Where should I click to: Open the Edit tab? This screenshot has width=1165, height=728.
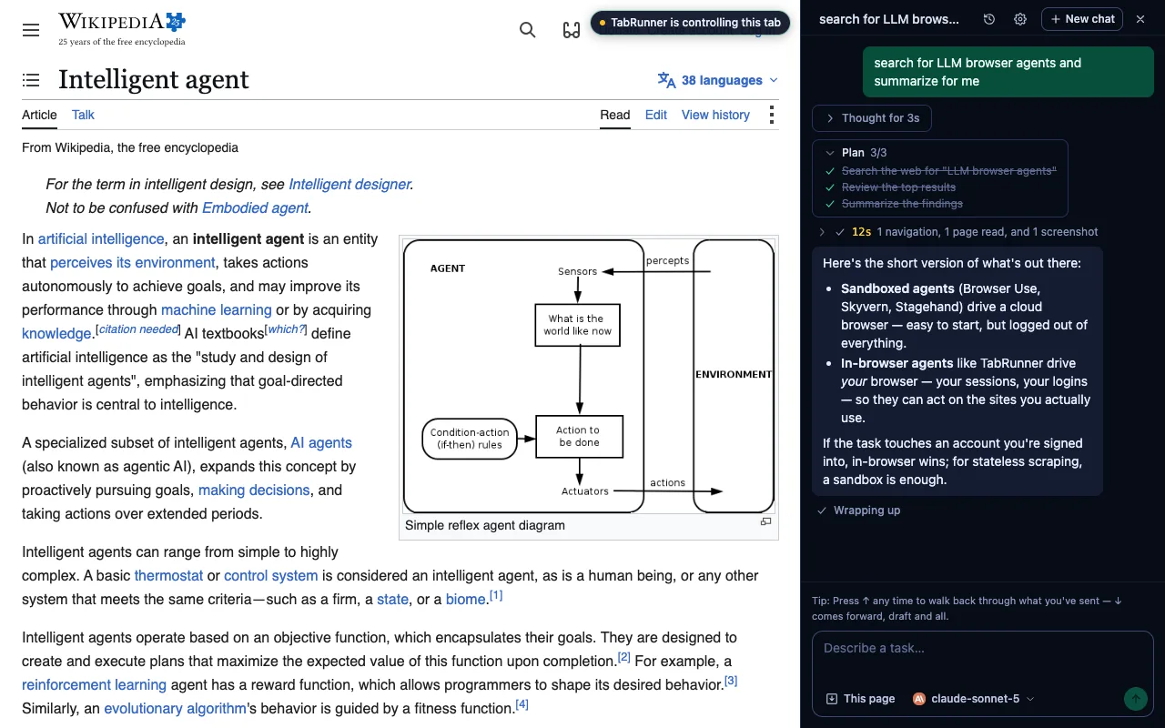[x=656, y=115]
